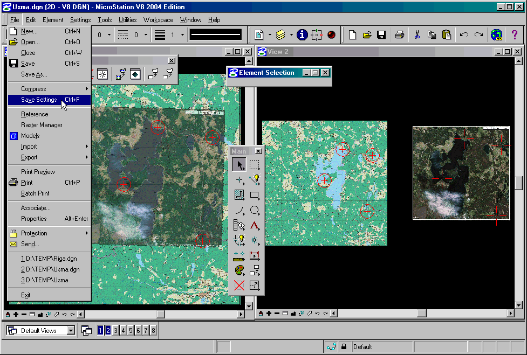Click Exit in the File menu
Image resolution: width=527 pixels, height=355 pixels.
49,295
